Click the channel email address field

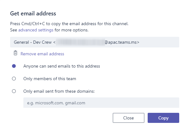(x=95, y=42)
